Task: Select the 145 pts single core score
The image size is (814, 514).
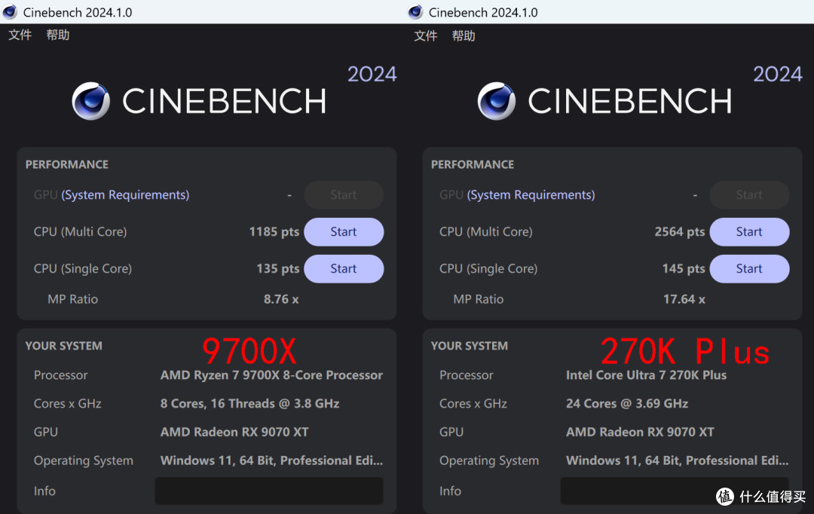Action: point(684,268)
